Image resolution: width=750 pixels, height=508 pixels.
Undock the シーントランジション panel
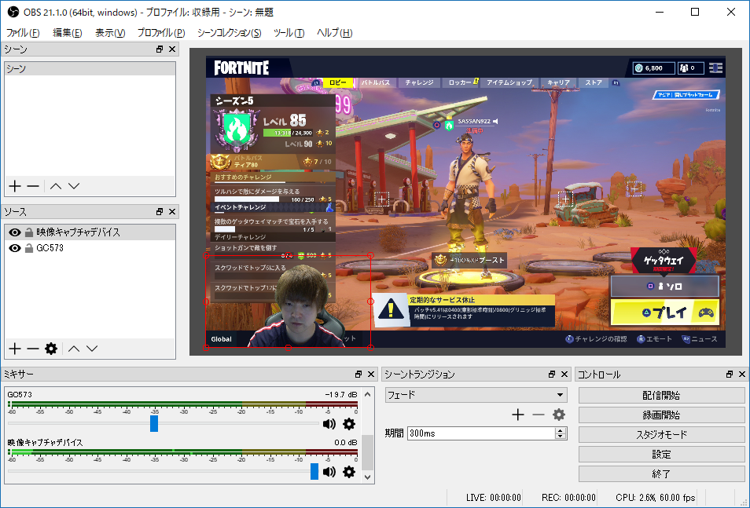pos(552,375)
